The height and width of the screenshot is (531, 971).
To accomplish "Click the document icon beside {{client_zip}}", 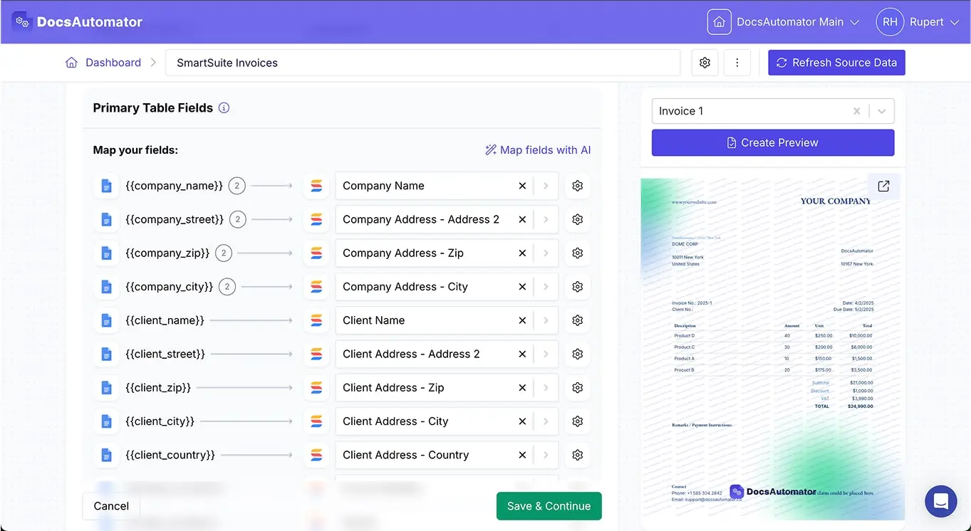I will (106, 387).
